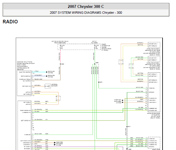Select the HOT W/ ACCESSORY DELAY RELAY ENERGIZED note

pos(60,42)
